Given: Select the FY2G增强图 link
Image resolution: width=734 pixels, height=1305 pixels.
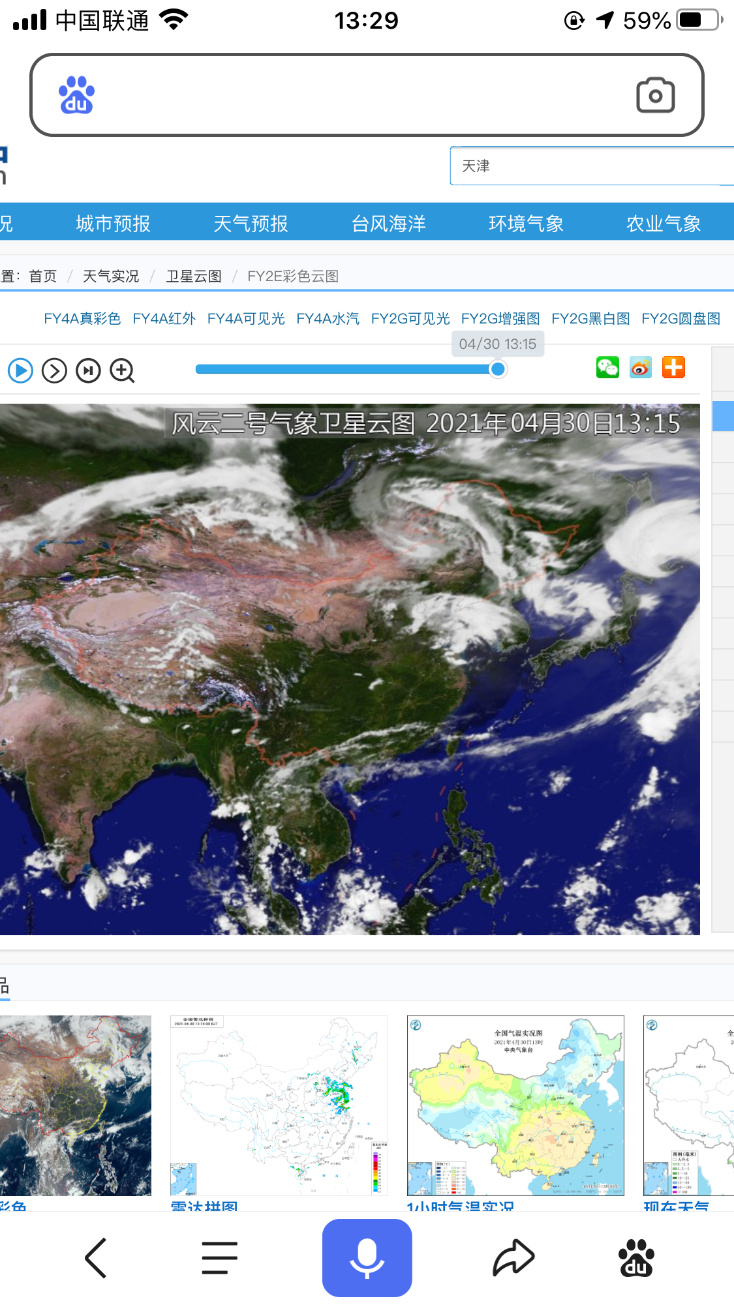Looking at the screenshot, I should [500, 318].
